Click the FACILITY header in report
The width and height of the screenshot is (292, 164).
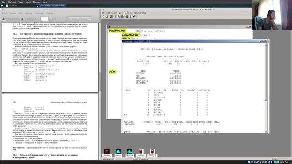tap(129, 122)
